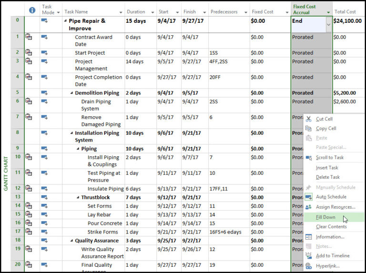366x273 pixels.
Task: Click the copy icon beside Copy Cell
Action: 309,128
